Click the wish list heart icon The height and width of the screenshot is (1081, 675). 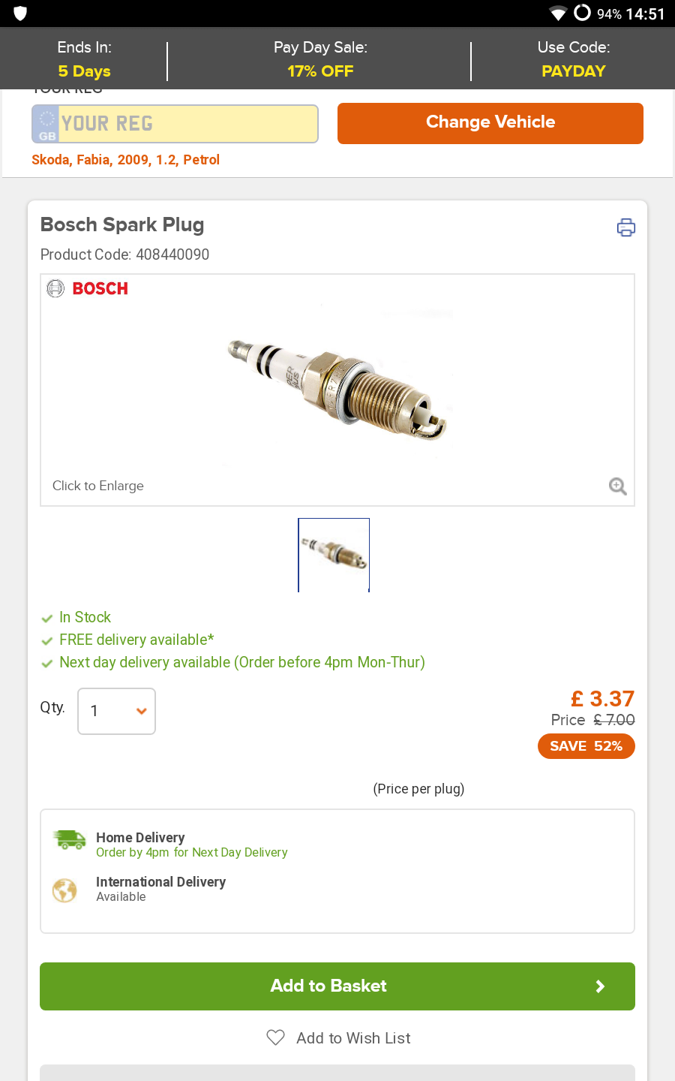pyautogui.click(x=276, y=1037)
